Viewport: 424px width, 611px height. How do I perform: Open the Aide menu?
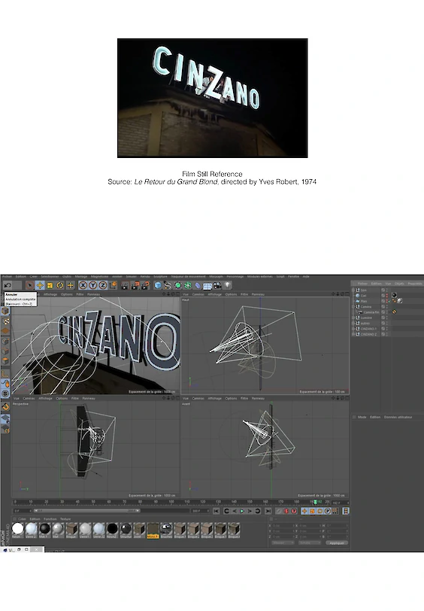tap(306, 276)
